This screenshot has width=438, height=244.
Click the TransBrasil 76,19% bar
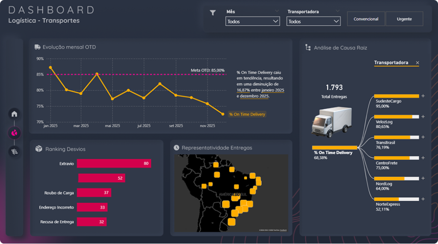397,137
